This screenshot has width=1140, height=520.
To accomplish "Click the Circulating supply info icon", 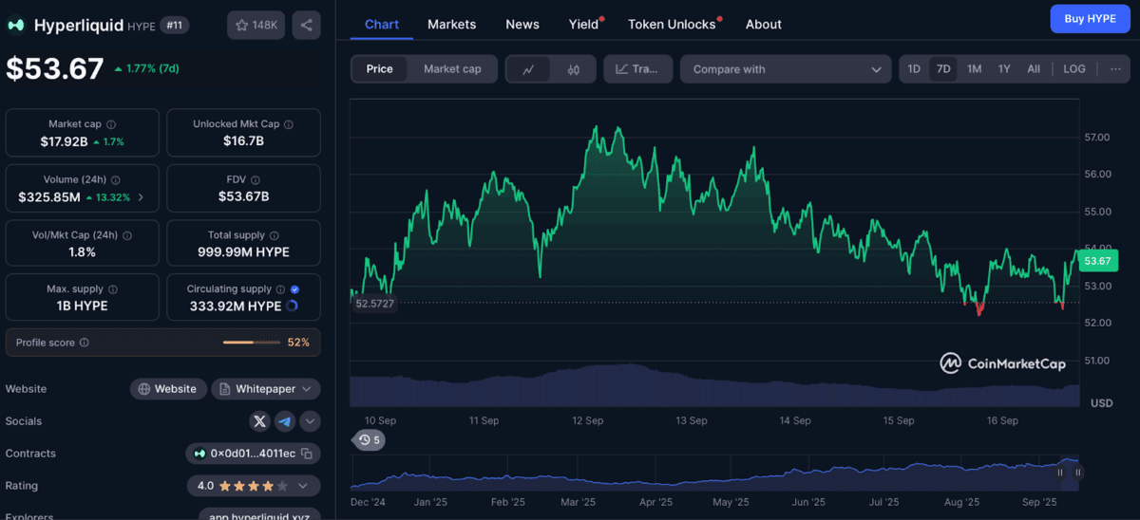I will click(x=280, y=289).
